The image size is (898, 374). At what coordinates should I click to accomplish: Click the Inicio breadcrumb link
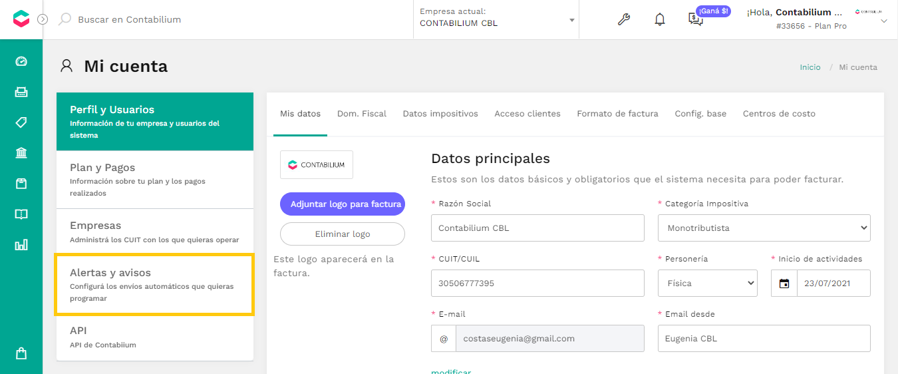tap(810, 67)
